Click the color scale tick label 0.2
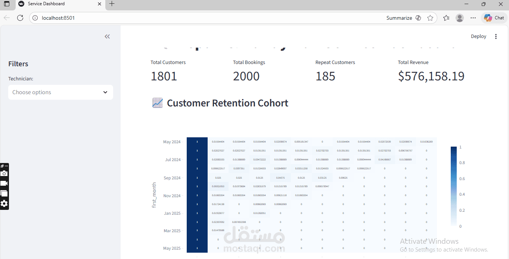Image resolution: width=509 pixels, height=259 pixels. (462, 210)
